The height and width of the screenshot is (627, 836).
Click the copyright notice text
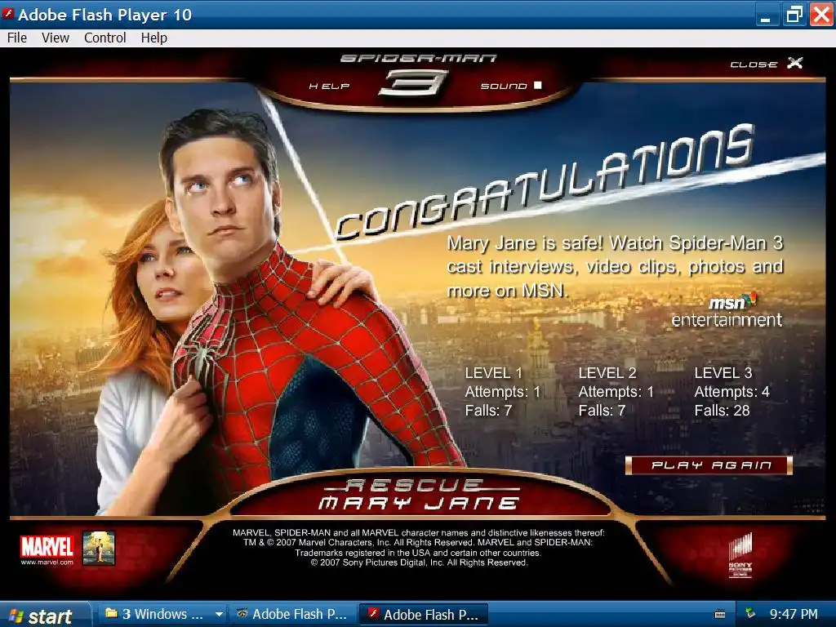[x=419, y=548]
